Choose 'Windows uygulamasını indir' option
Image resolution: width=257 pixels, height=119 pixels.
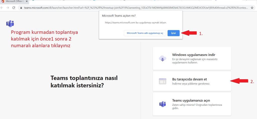[x=192, y=58]
